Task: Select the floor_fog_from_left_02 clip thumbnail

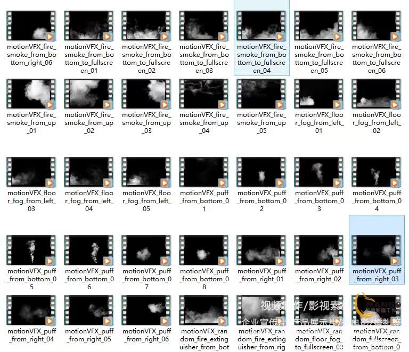Action: coord(377,94)
